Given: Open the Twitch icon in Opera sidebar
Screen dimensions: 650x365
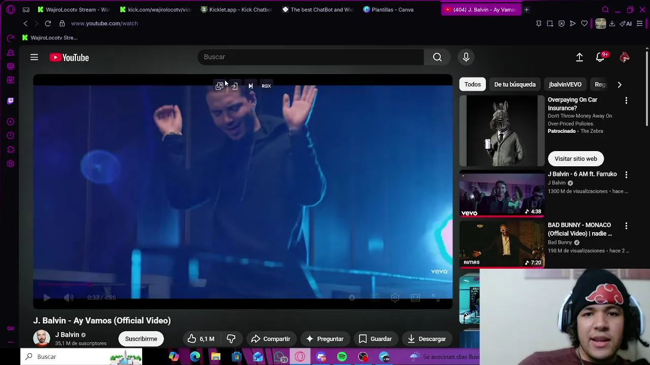Looking at the screenshot, I should coord(10,101).
